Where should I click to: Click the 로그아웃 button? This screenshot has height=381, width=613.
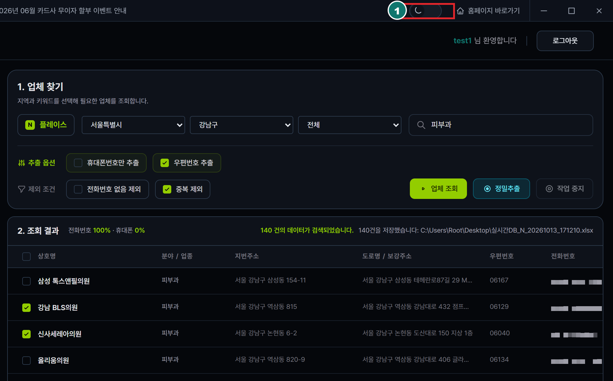tap(565, 41)
